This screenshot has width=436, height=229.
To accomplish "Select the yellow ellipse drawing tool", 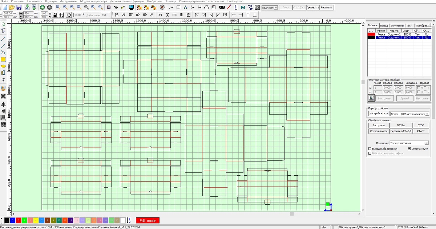I will pyautogui.click(x=3, y=66).
